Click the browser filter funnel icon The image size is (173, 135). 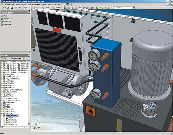pyautogui.click(x=2, y=58)
